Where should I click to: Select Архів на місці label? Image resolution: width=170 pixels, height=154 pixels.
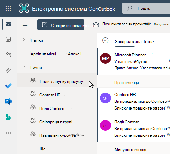(43, 54)
